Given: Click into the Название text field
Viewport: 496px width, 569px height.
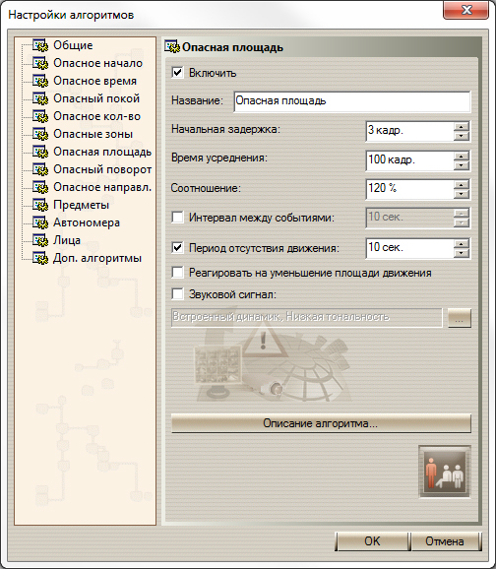Looking at the screenshot, I should tap(352, 101).
